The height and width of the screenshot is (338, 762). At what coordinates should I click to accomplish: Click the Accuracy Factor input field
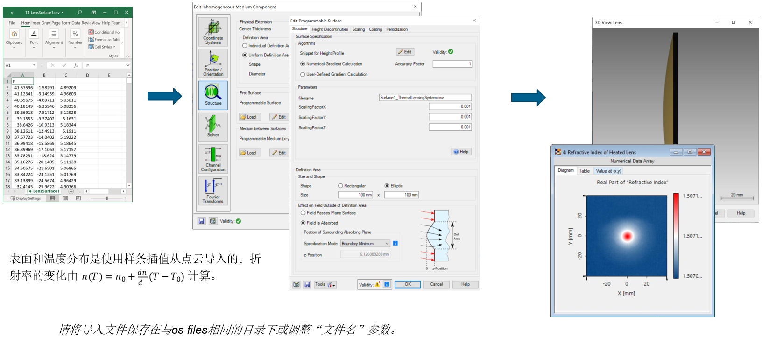(452, 64)
